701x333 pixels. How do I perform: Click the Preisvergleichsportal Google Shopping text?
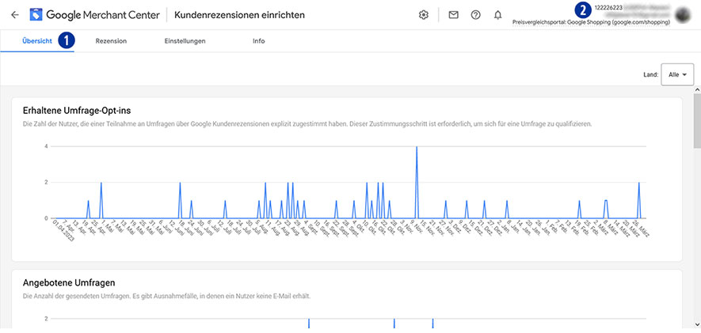coord(591,22)
